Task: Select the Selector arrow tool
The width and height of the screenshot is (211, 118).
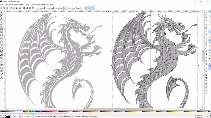Action: click(x=1, y=12)
